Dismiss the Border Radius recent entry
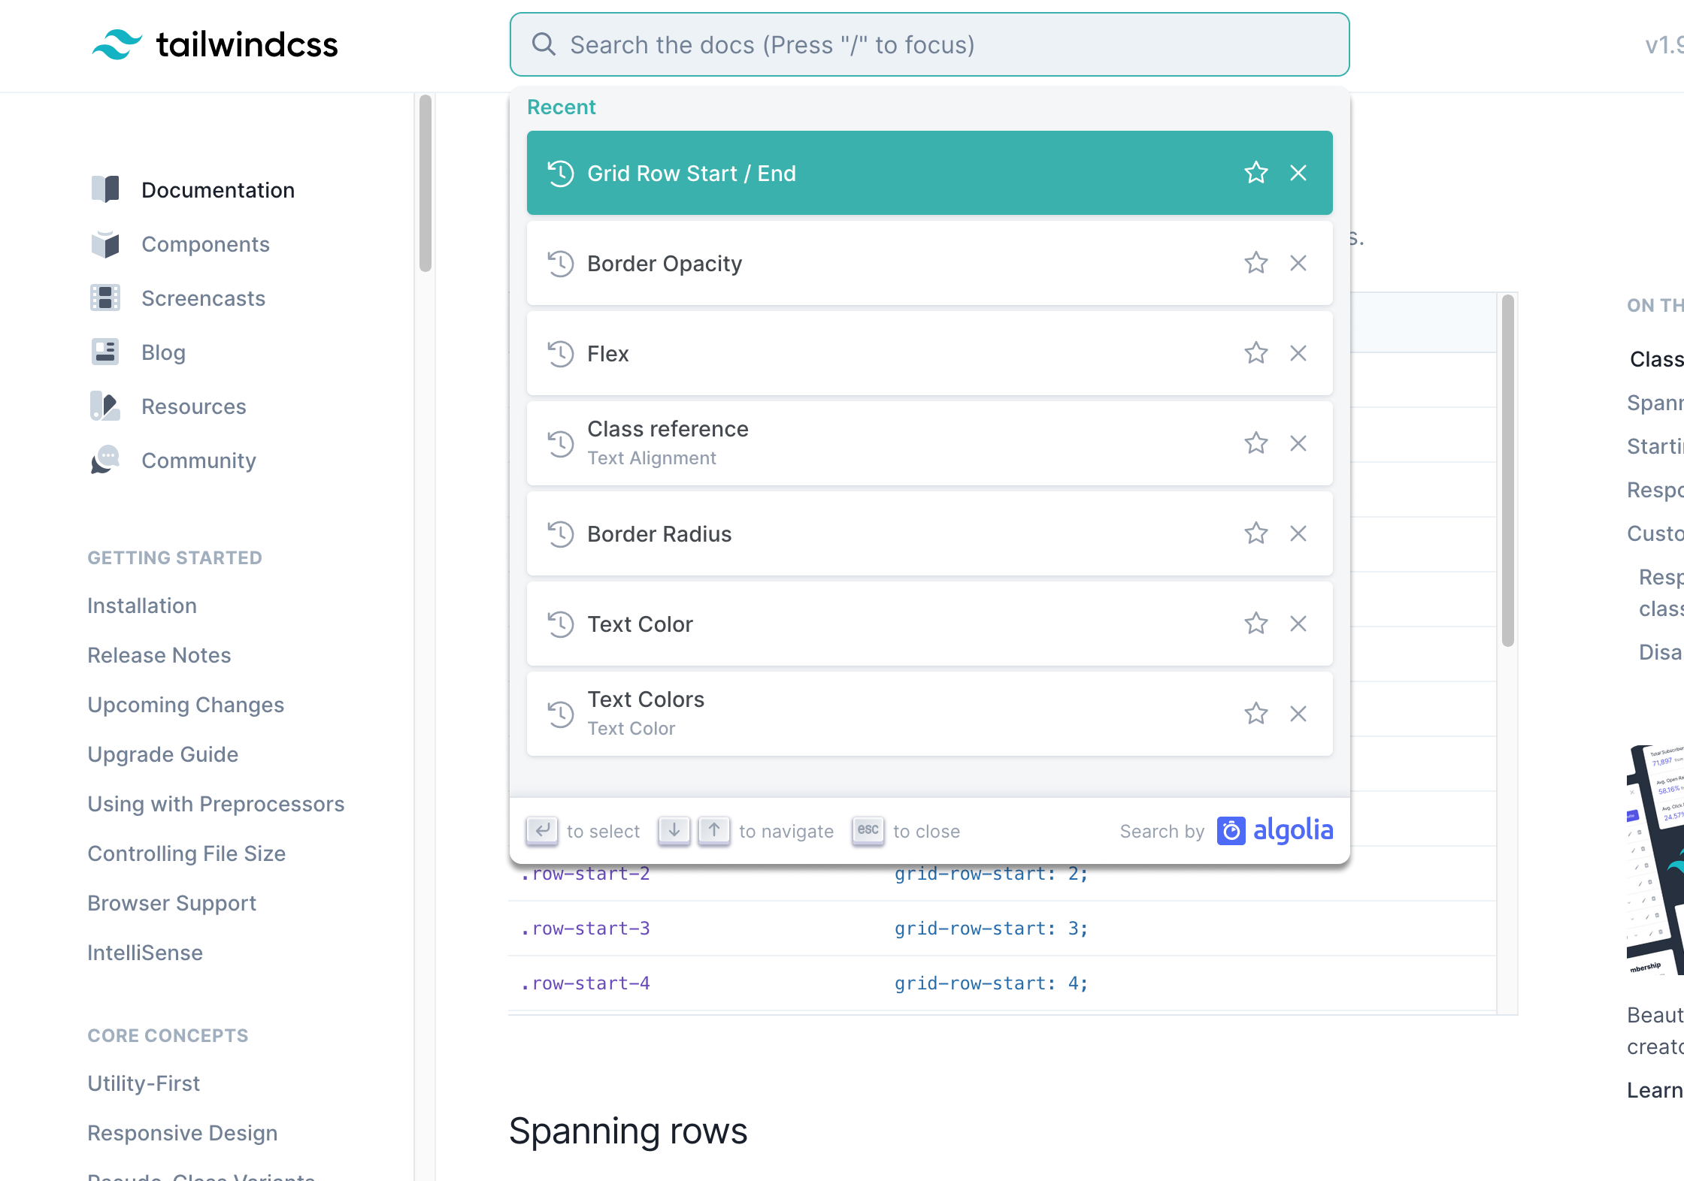Image resolution: width=1684 pixels, height=1181 pixels. (x=1299, y=533)
